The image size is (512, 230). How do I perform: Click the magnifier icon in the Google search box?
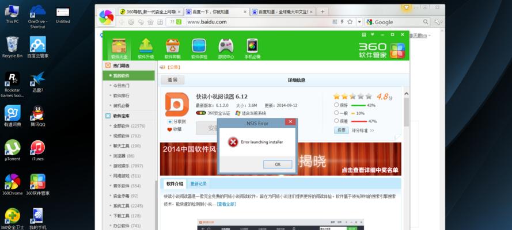[x=426, y=22]
